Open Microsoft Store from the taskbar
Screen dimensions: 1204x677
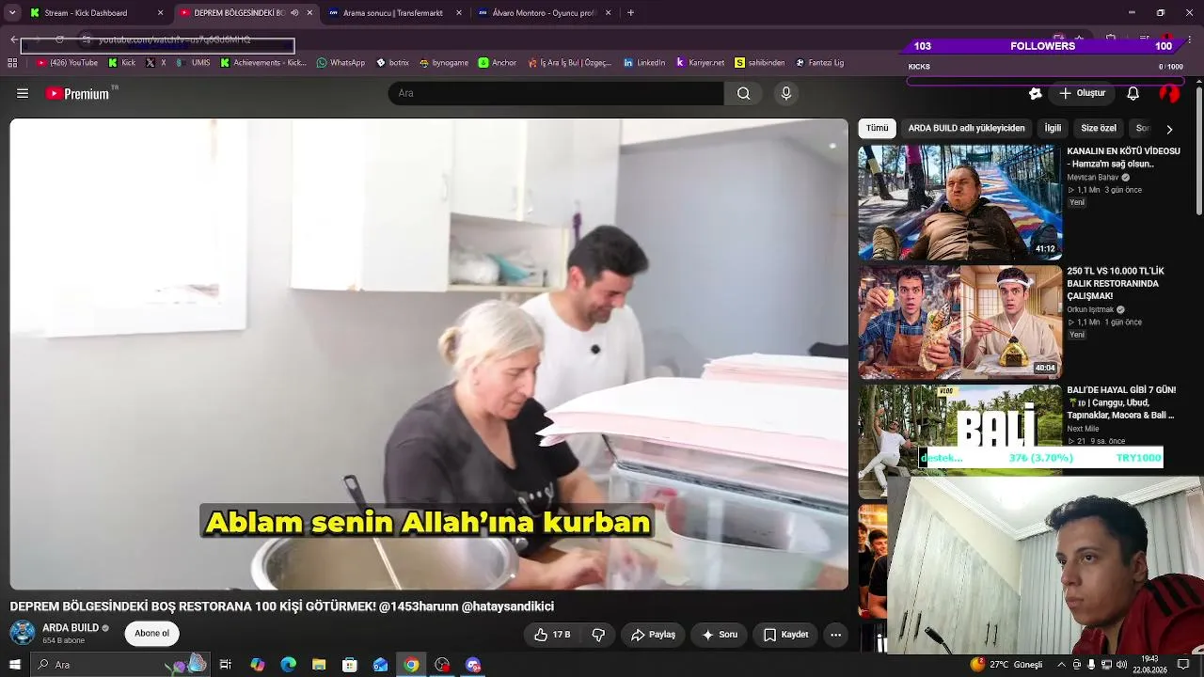pyautogui.click(x=350, y=665)
